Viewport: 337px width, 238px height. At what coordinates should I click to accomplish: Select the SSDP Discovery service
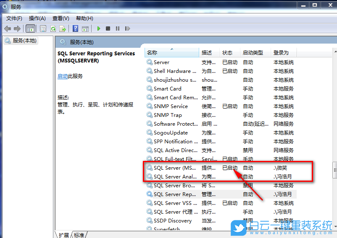coord(221,220)
